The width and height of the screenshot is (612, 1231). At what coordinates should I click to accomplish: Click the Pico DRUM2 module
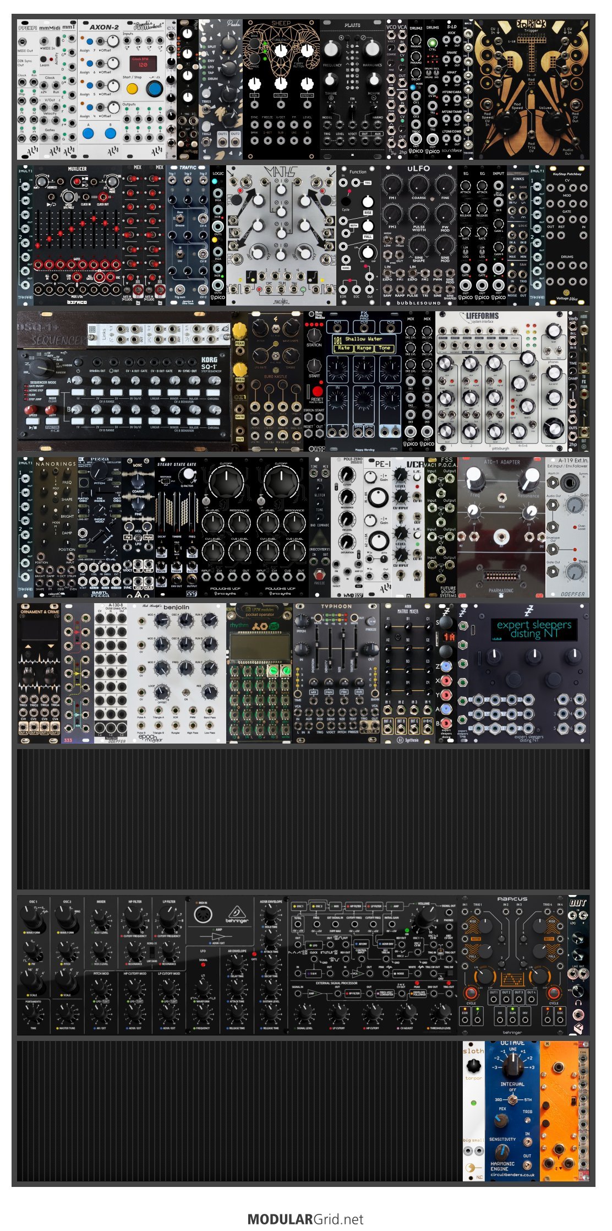tap(416, 90)
